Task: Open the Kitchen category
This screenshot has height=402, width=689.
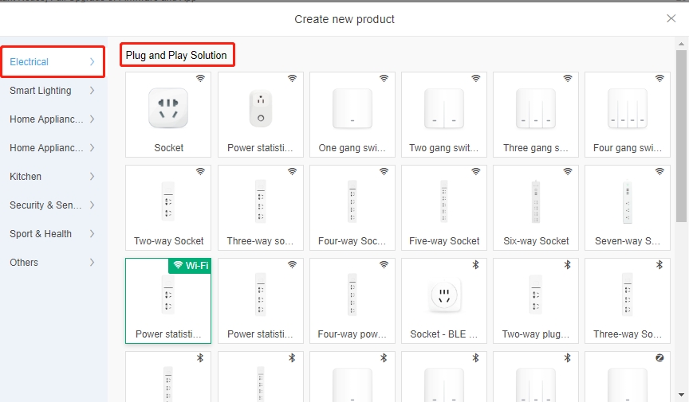Action: coord(53,177)
